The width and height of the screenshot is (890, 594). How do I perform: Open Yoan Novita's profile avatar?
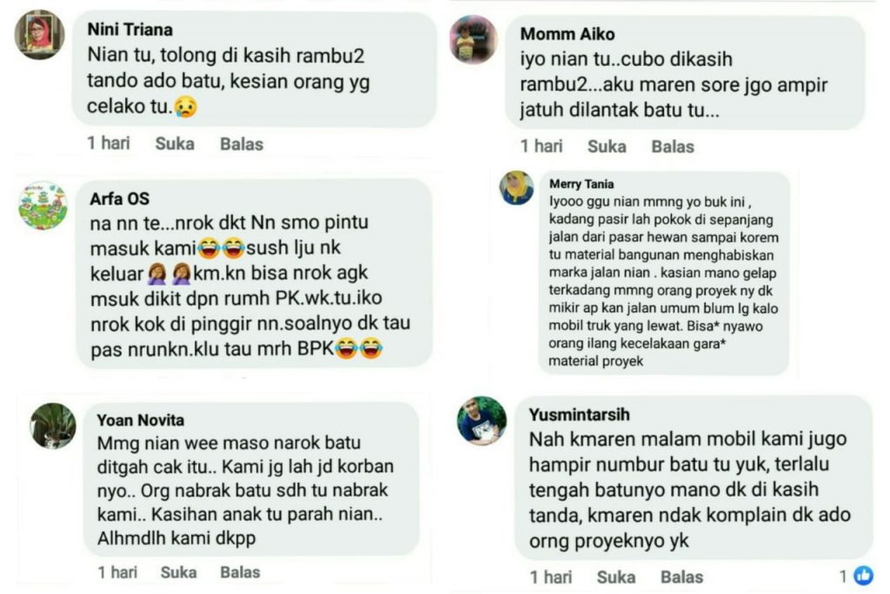coord(53,426)
